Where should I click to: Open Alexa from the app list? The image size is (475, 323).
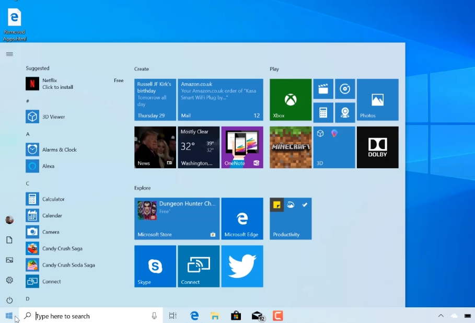point(75,166)
